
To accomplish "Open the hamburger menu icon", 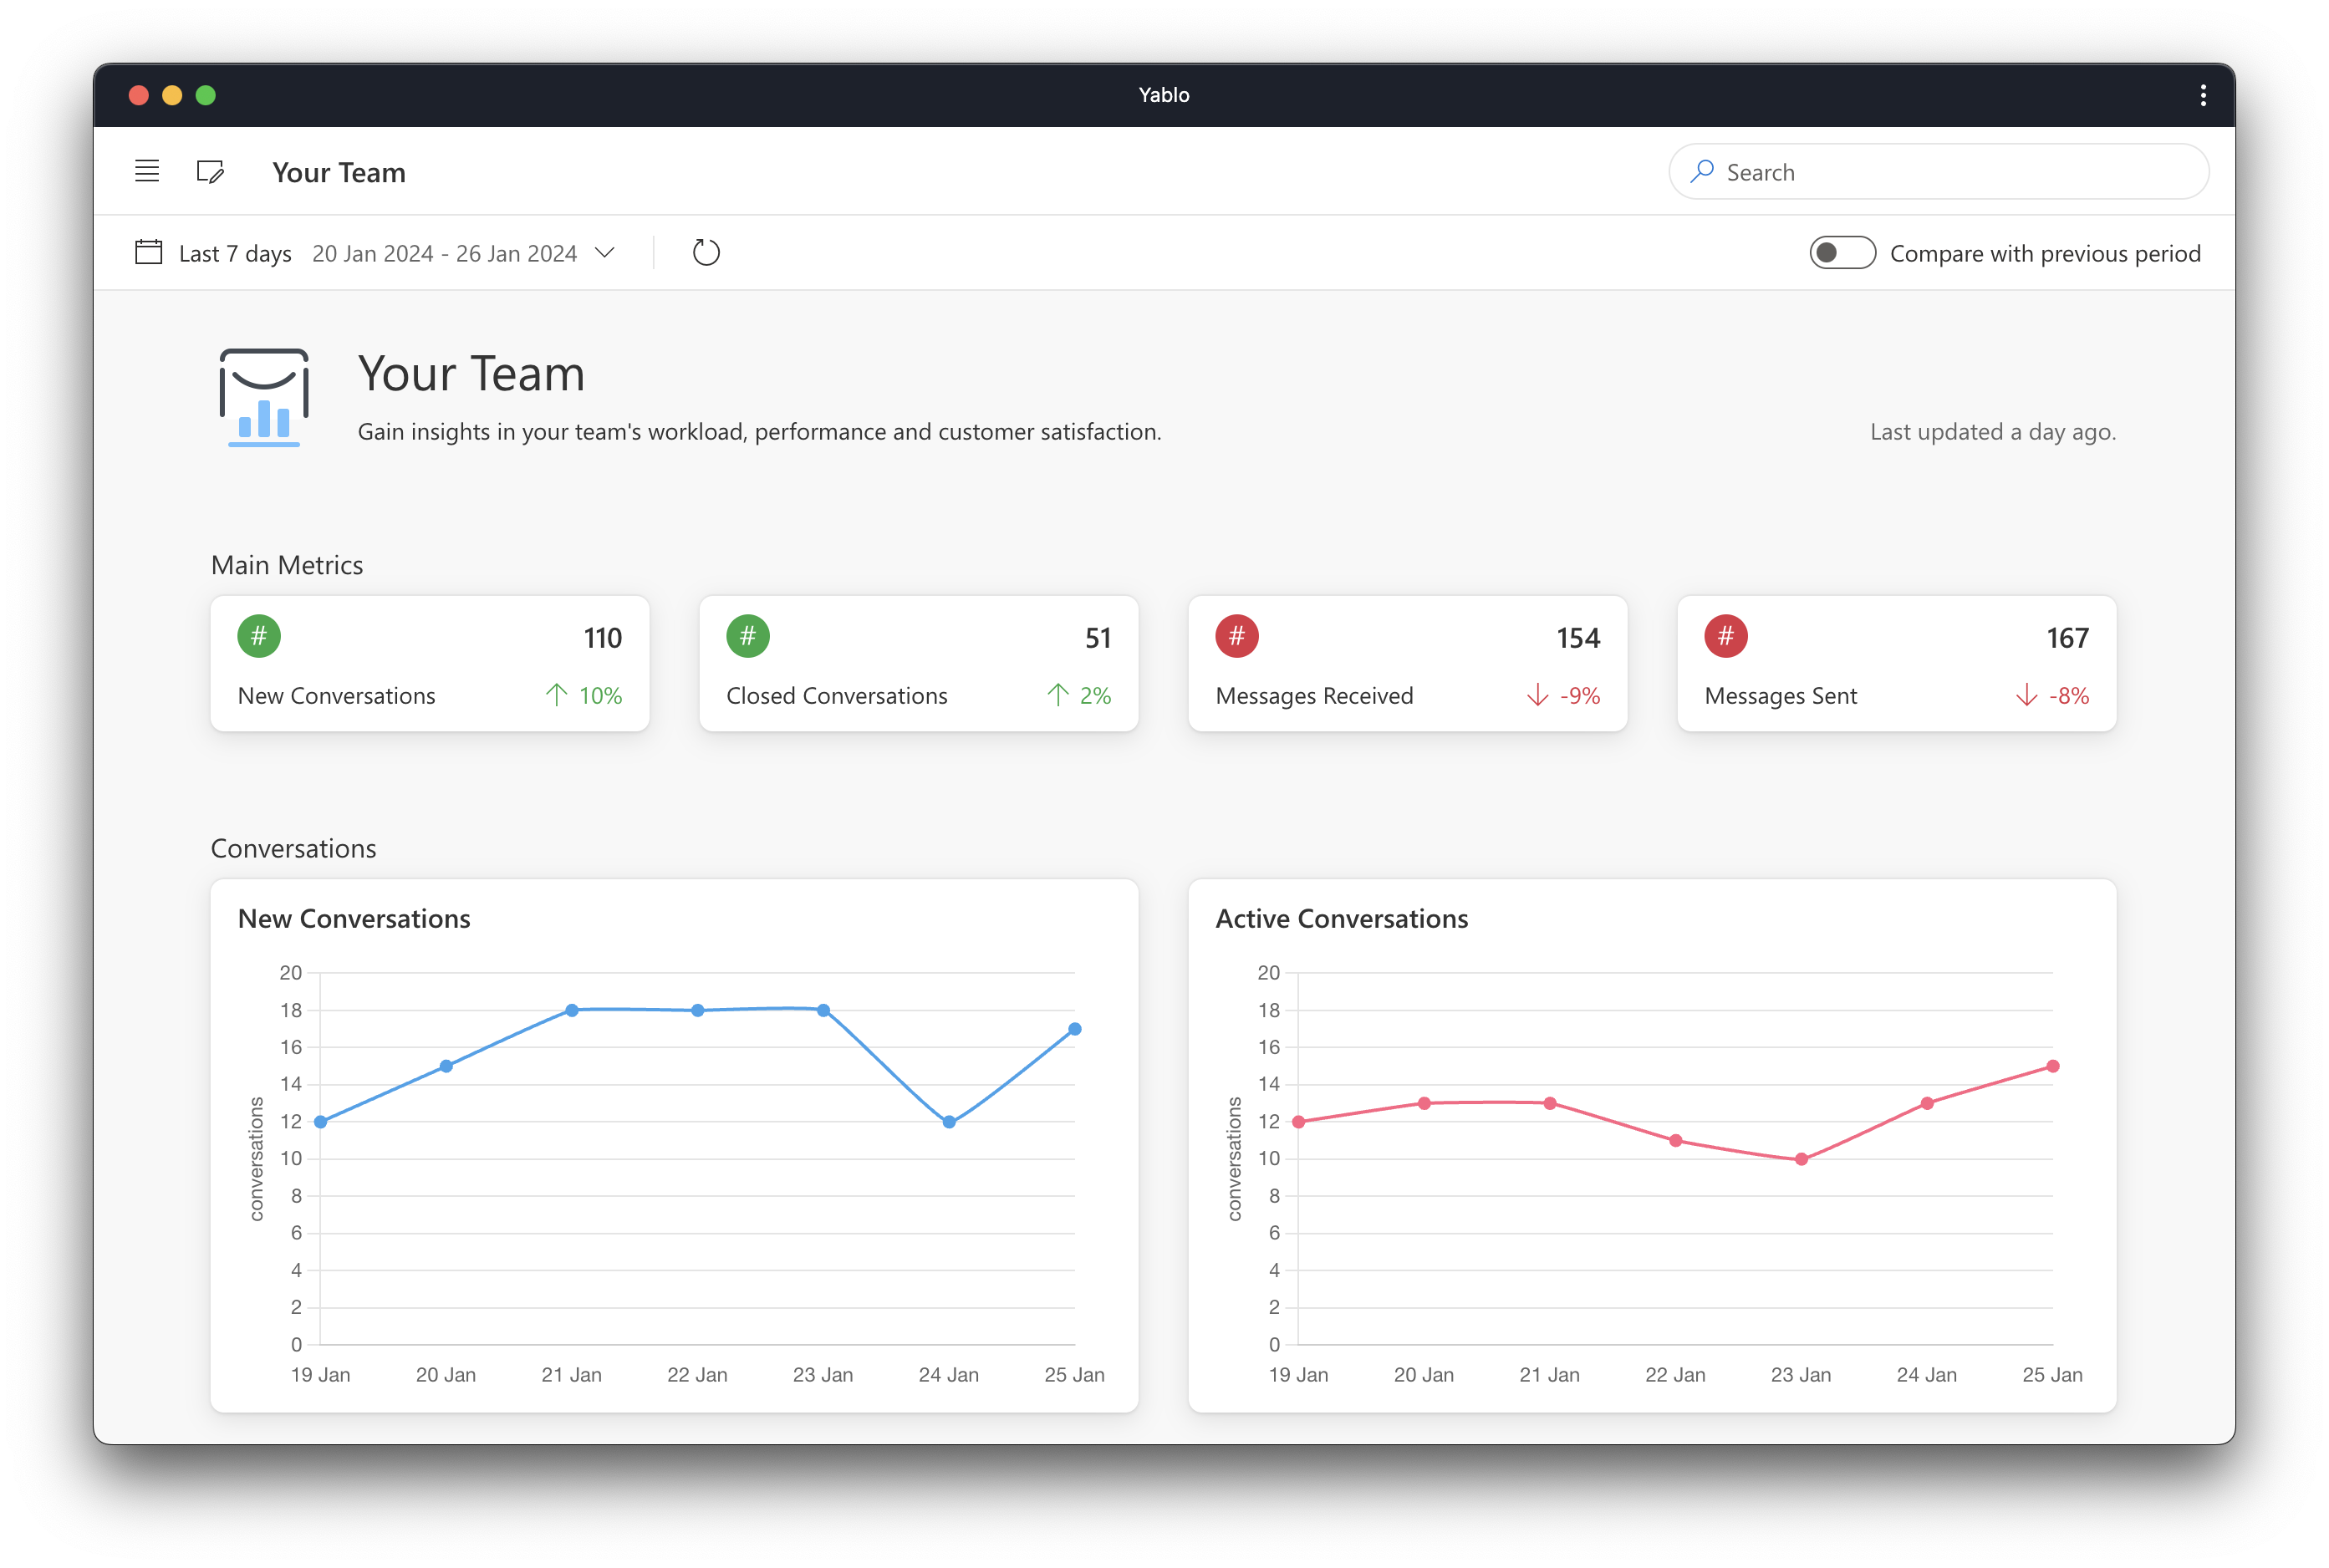I will pos(147,172).
